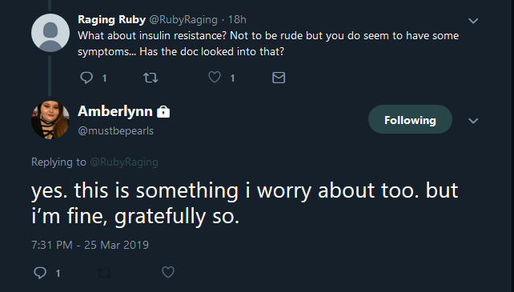Expand more options chevron next to Following
514x292 pixels.
click(x=473, y=121)
